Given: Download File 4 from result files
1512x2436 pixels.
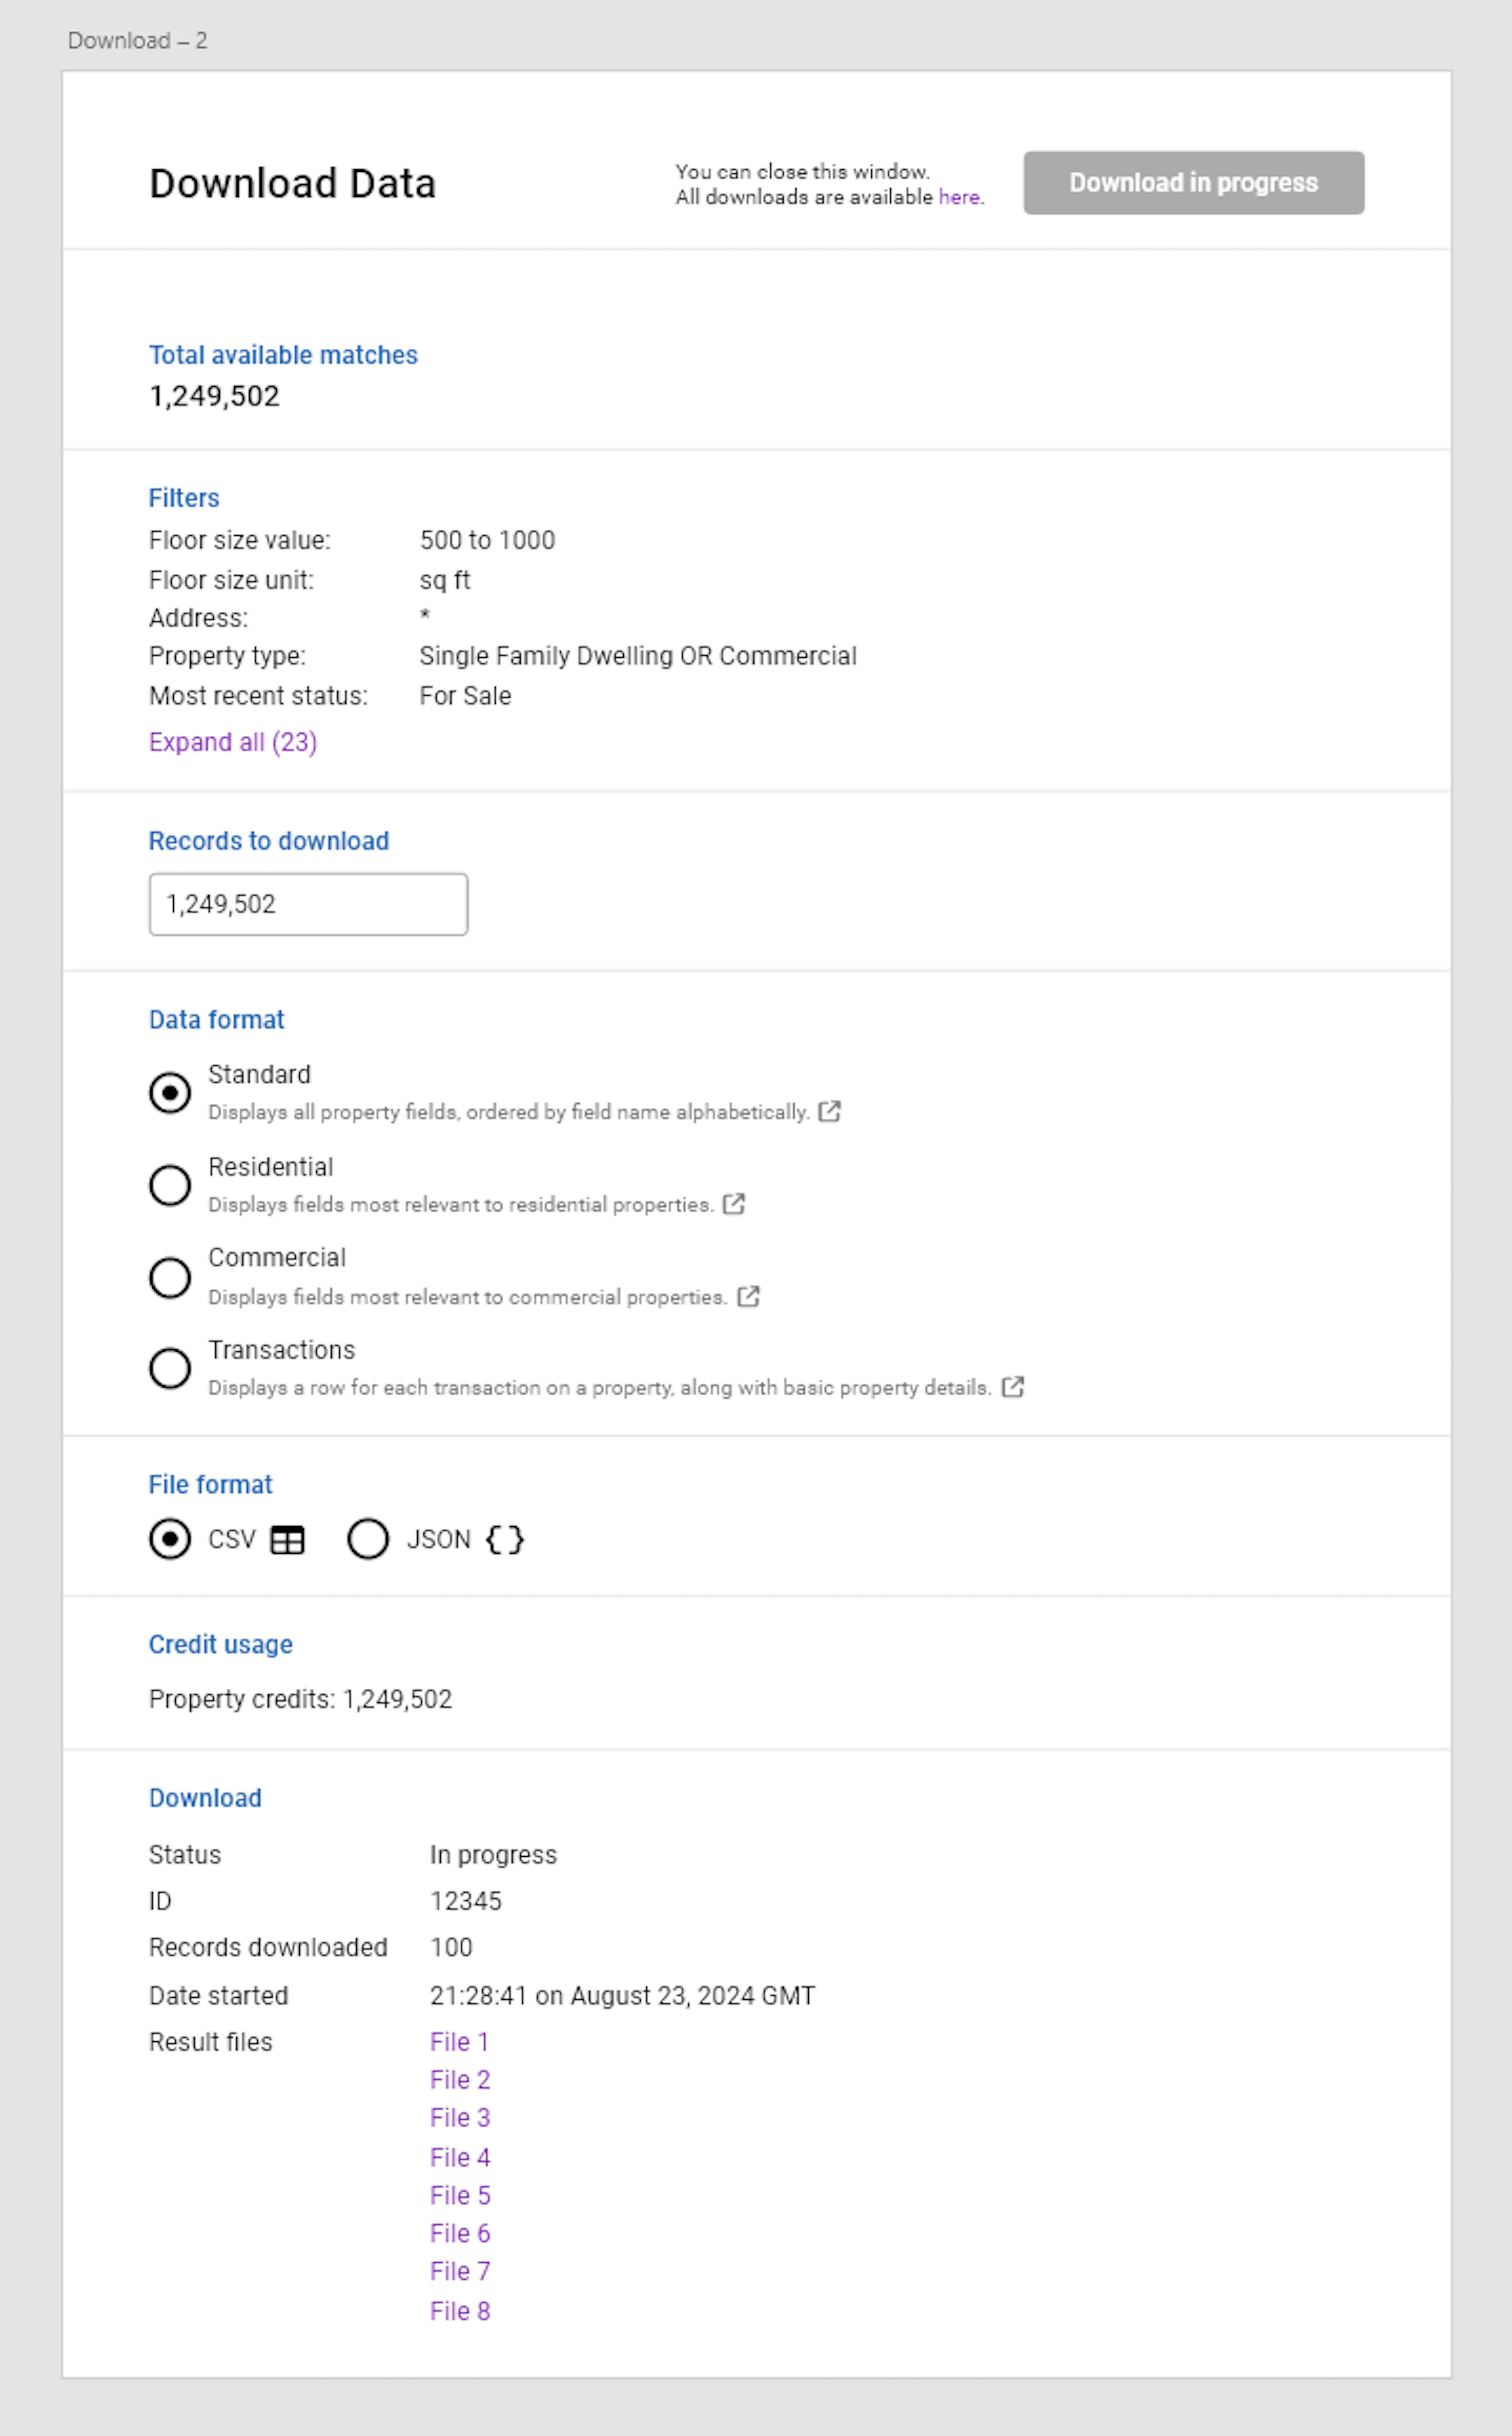Looking at the screenshot, I should 459,2157.
